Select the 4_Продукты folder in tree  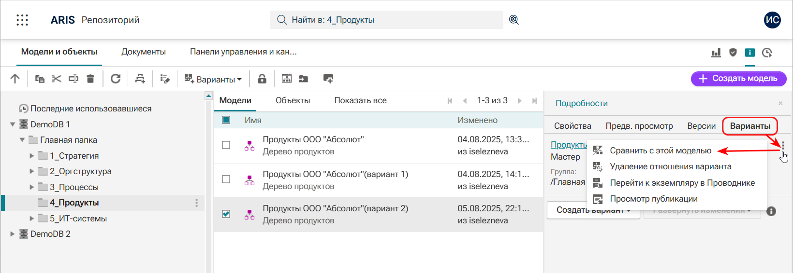(74, 203)
